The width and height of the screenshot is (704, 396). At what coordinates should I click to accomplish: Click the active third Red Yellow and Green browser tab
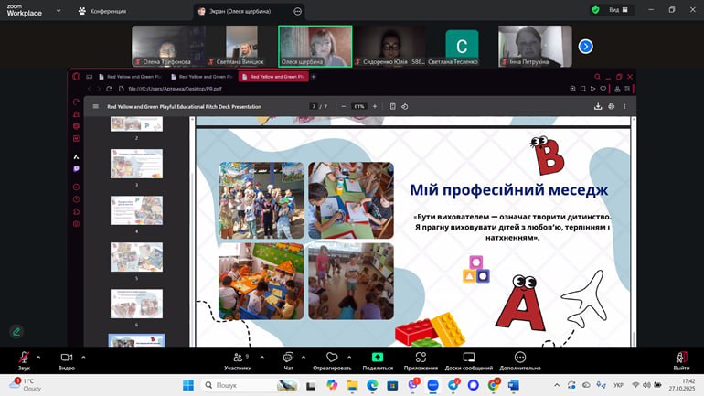(273, 77)
